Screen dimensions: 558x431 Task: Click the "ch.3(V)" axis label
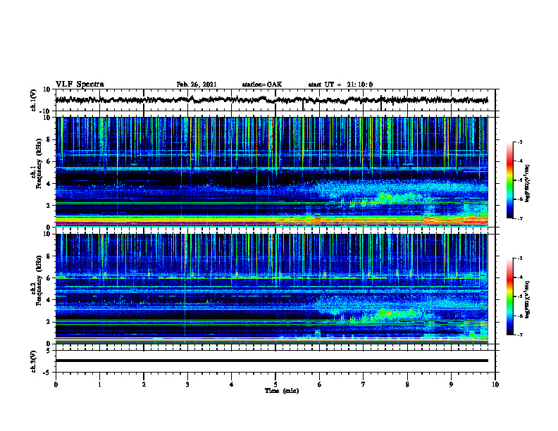(34, 362)
